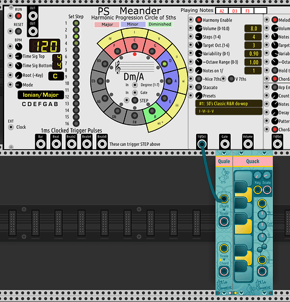The height and width of the screenshot is (302, 290).
Task: Click the Mode knob
Action: (19, 85)
